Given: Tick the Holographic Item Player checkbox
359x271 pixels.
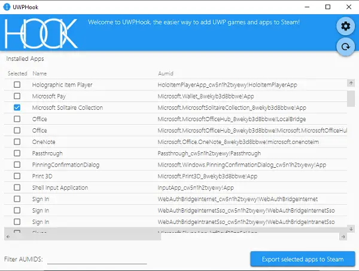Looking at the screenshot, I should coord(17,85).
